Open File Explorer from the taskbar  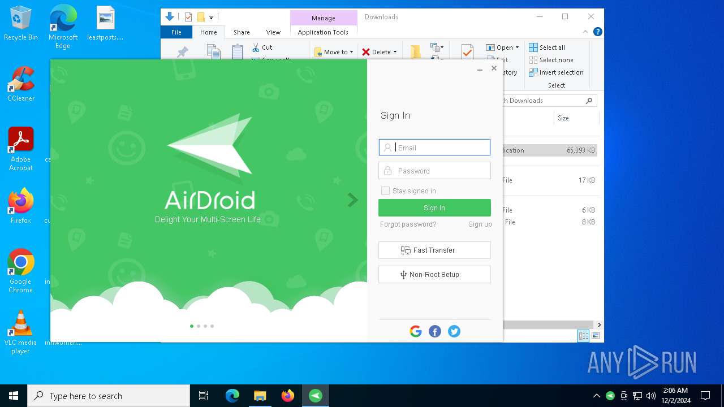(x=260, y=396)
